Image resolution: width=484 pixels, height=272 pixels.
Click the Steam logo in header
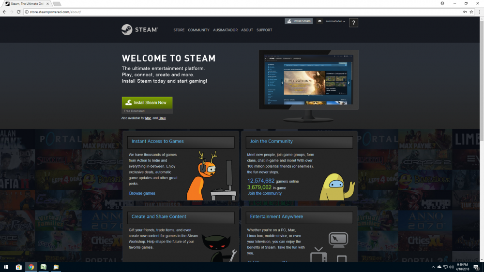139,30
